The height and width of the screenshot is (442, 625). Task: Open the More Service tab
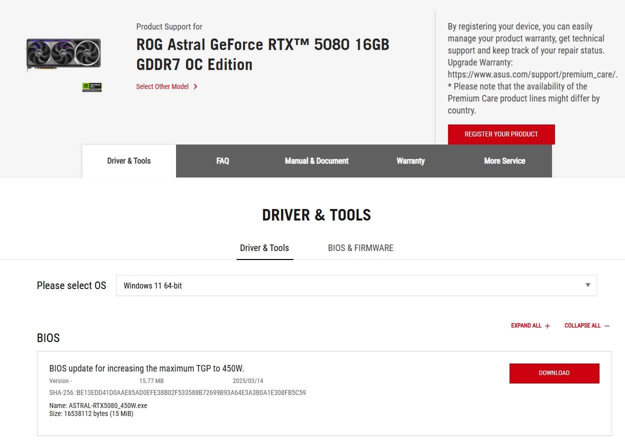coord(504,161)
